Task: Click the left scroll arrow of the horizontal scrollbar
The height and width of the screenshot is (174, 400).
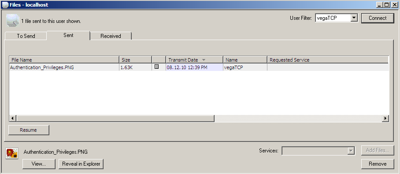Action: click(13, 118)
